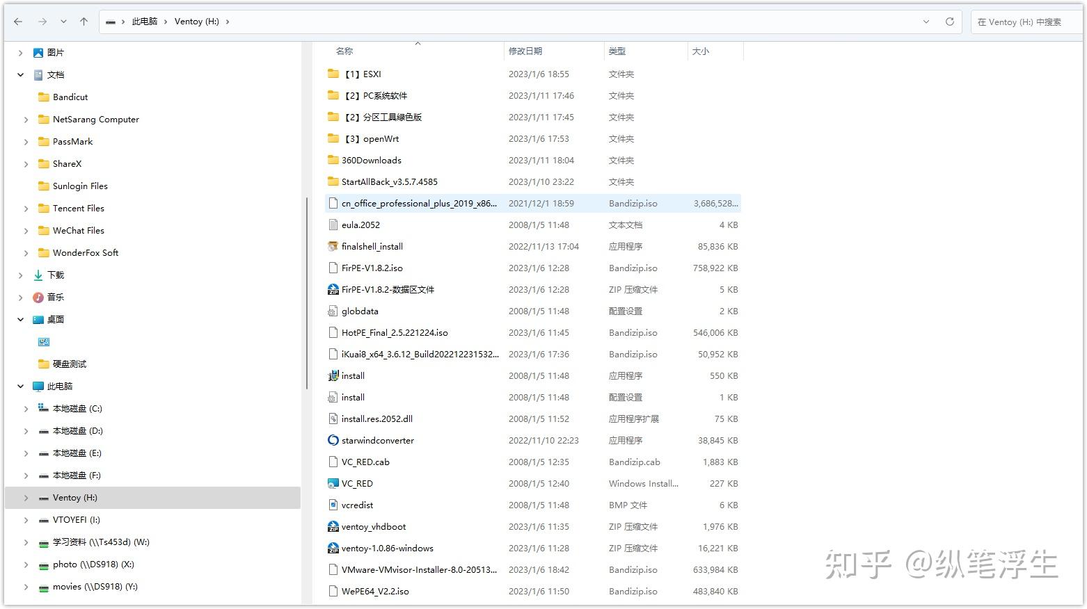Select 桌面 desktop icon in sidebar
The height and width of the screenshot is (609, 1087).
pos(38,320)
